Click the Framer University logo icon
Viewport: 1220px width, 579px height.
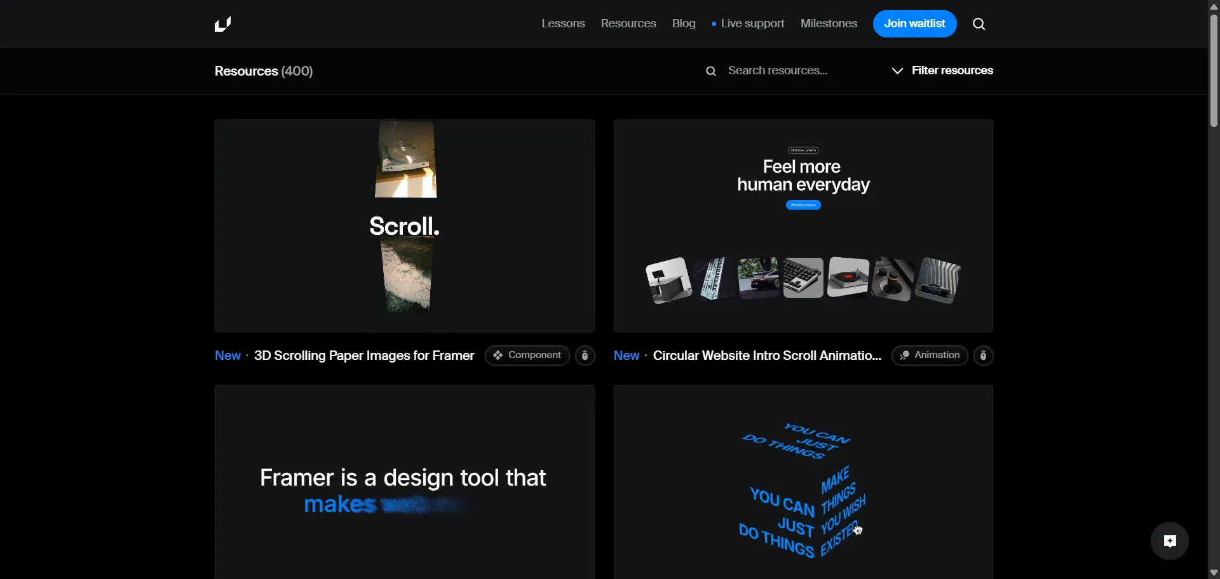coord(223,24)
